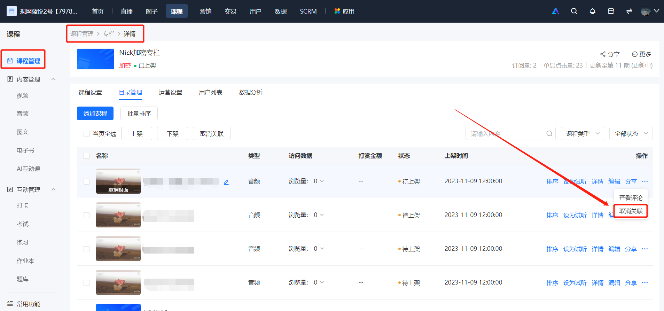Click the switch arrows icon in header

[x=629, y=11]
